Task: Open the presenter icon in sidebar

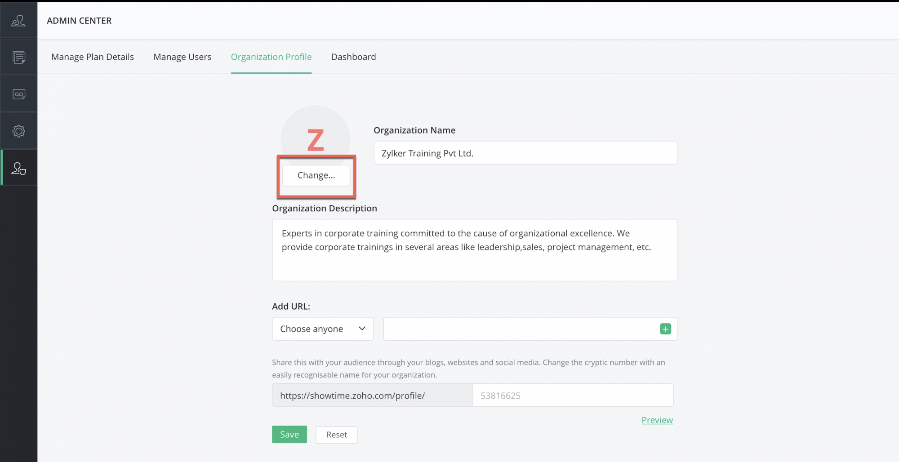Action: (18, 21)
